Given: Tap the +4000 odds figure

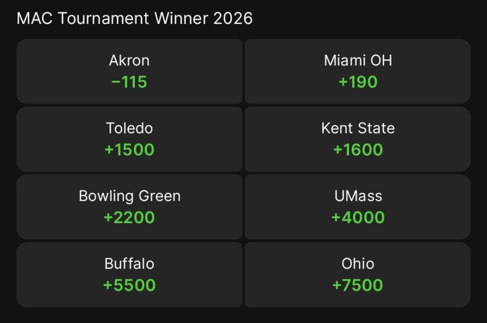Looking at the screenshot, I should (358, 217).
